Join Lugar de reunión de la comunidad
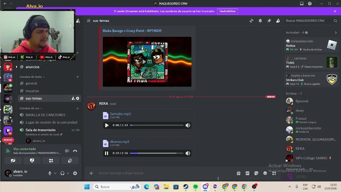The height and width of the screenshot is (192, 341). point(49,122)
